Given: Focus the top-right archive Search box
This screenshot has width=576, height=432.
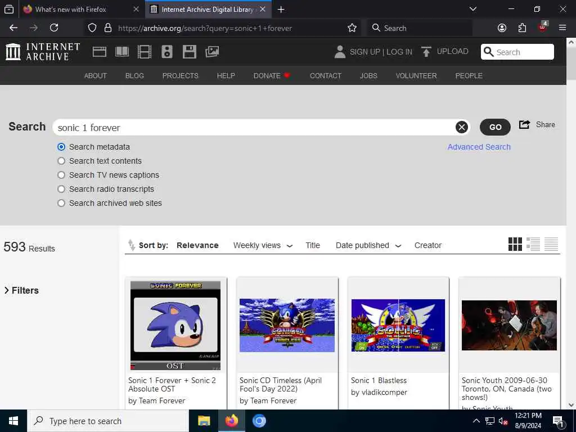Looking at the screenshot, I should tap(517, 52).
